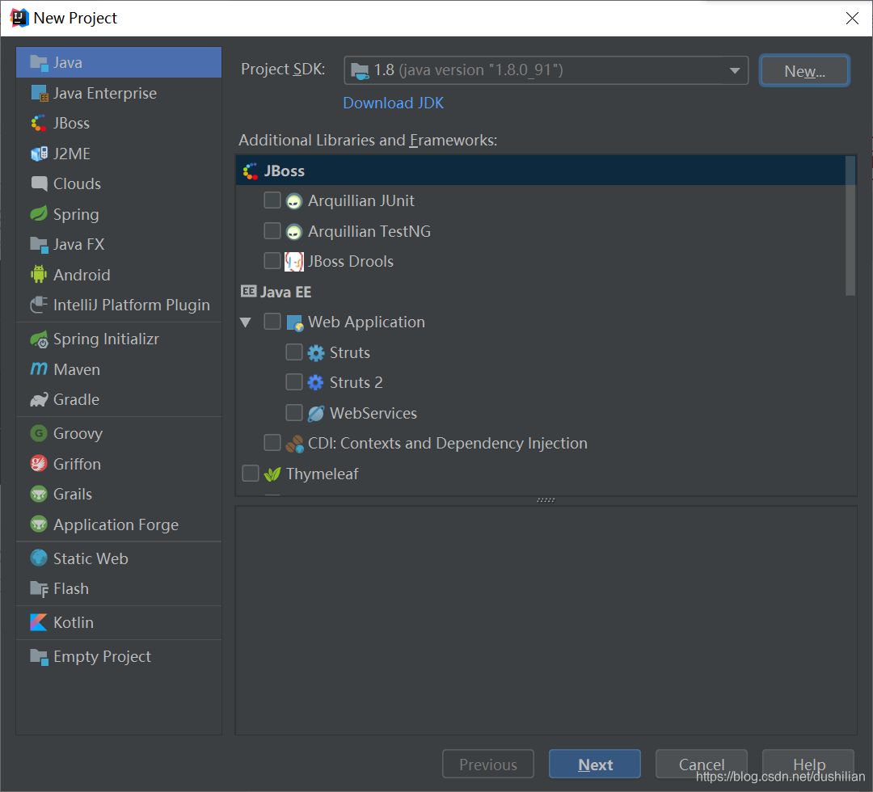Viewport: 873px width, 792px height.
Task: Click the Java Enterprise icon
Action: (39, 94)
